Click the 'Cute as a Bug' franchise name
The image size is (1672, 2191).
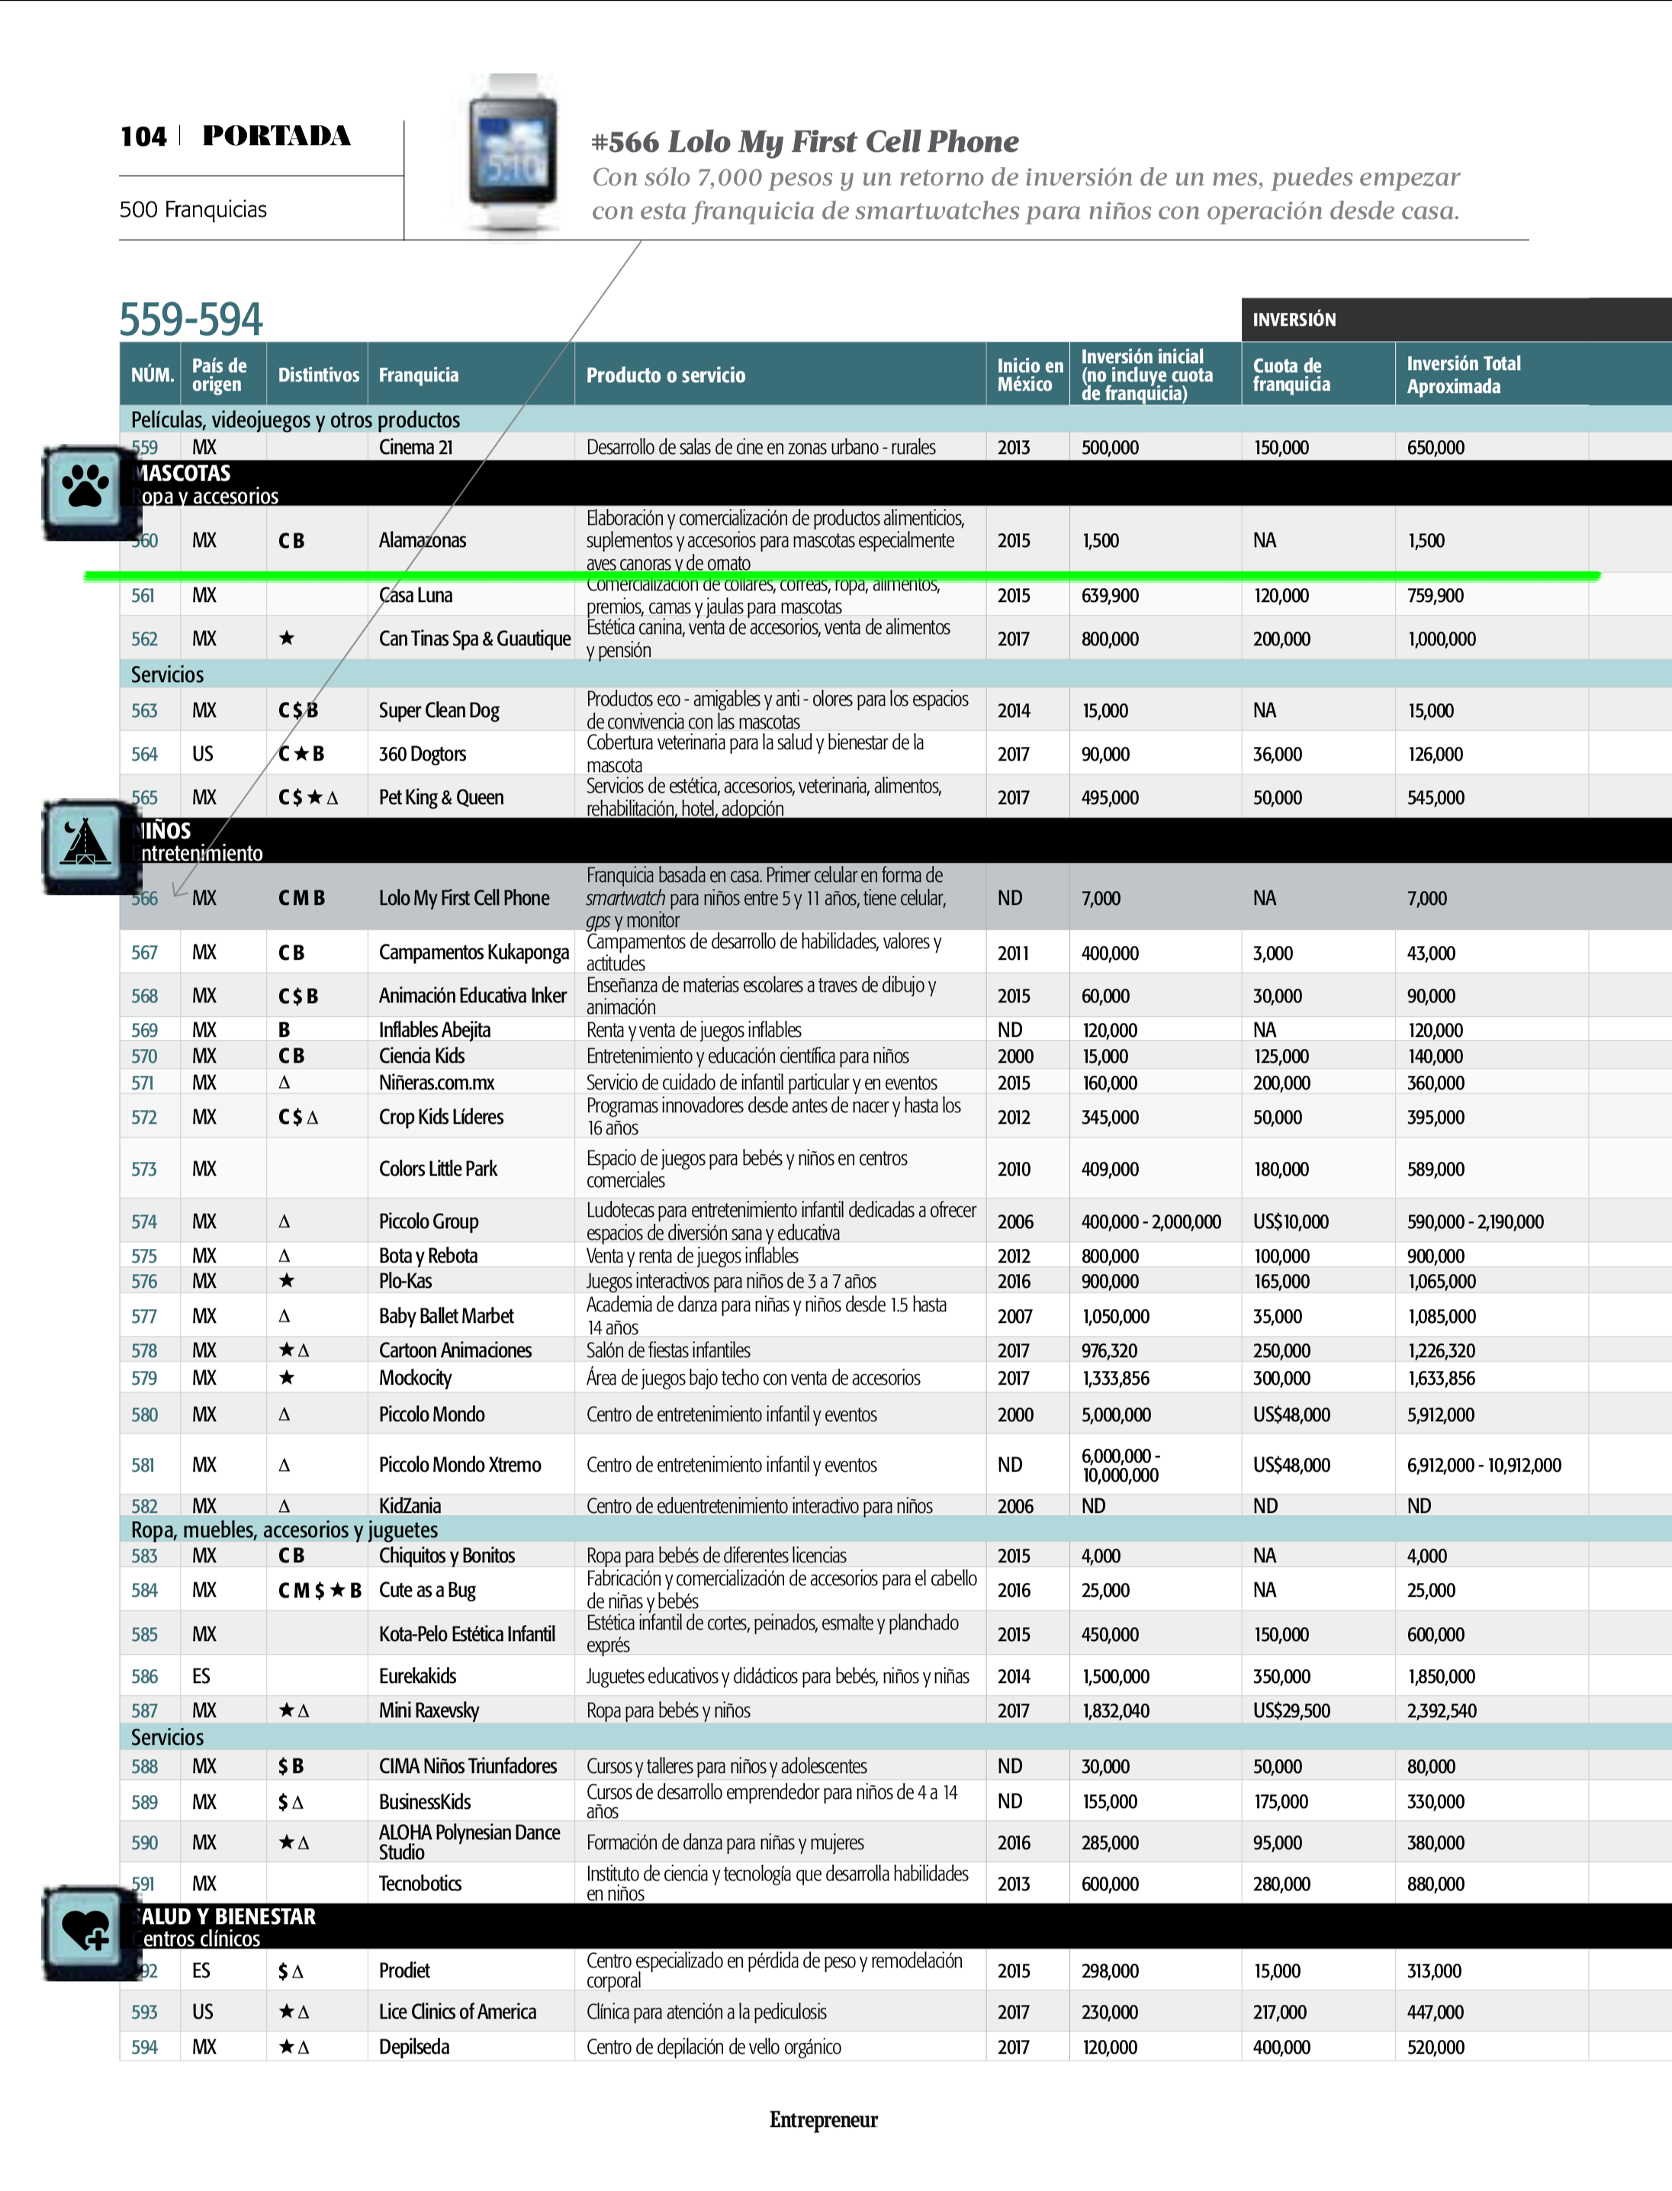coord(427,1591)
